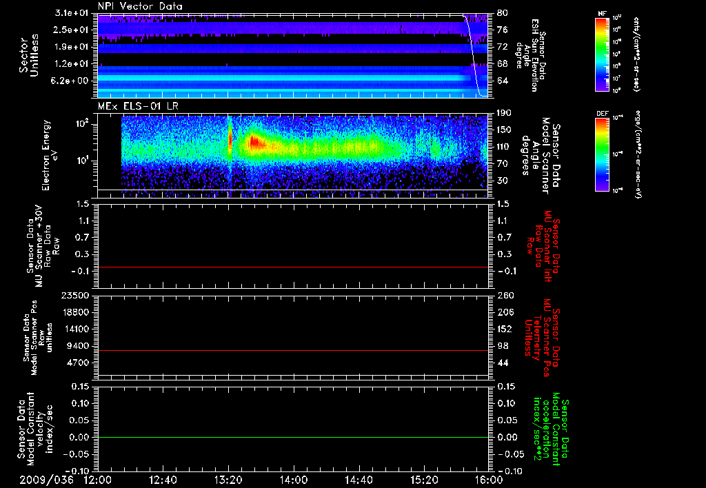Select the "DEF" label above color bar
This screenshot has height=488, width=706.
coord(602,114)
